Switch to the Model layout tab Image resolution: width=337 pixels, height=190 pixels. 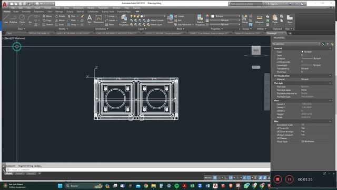click(9, 174)
